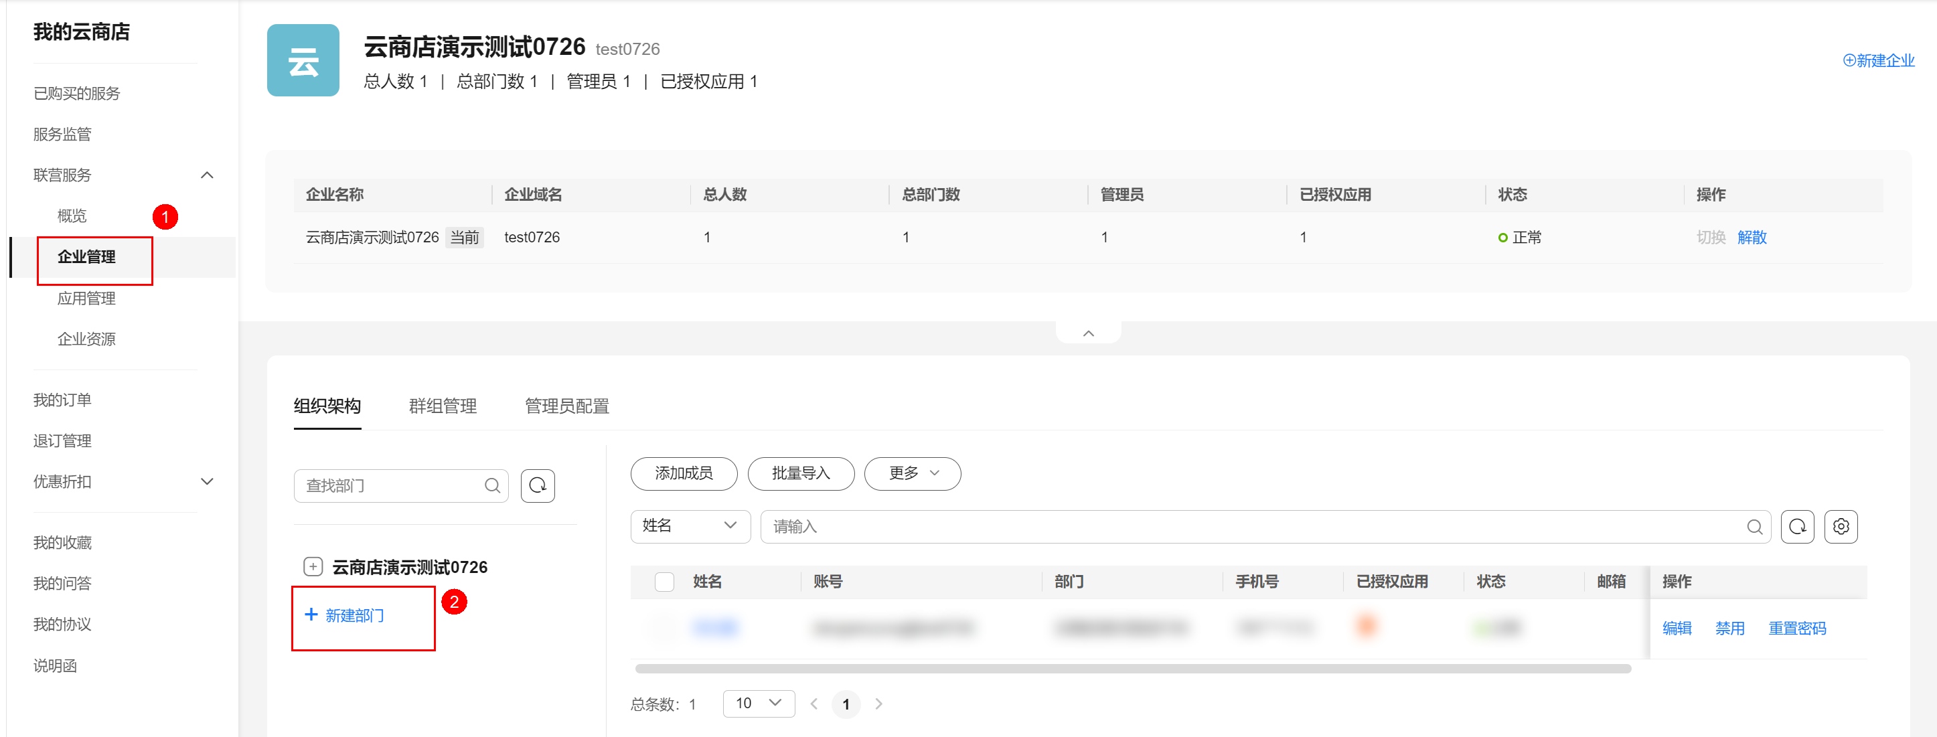Open the 姓名 filter dropdown
The height and width of the screenshot is (737, 1937).
point(690,526)
